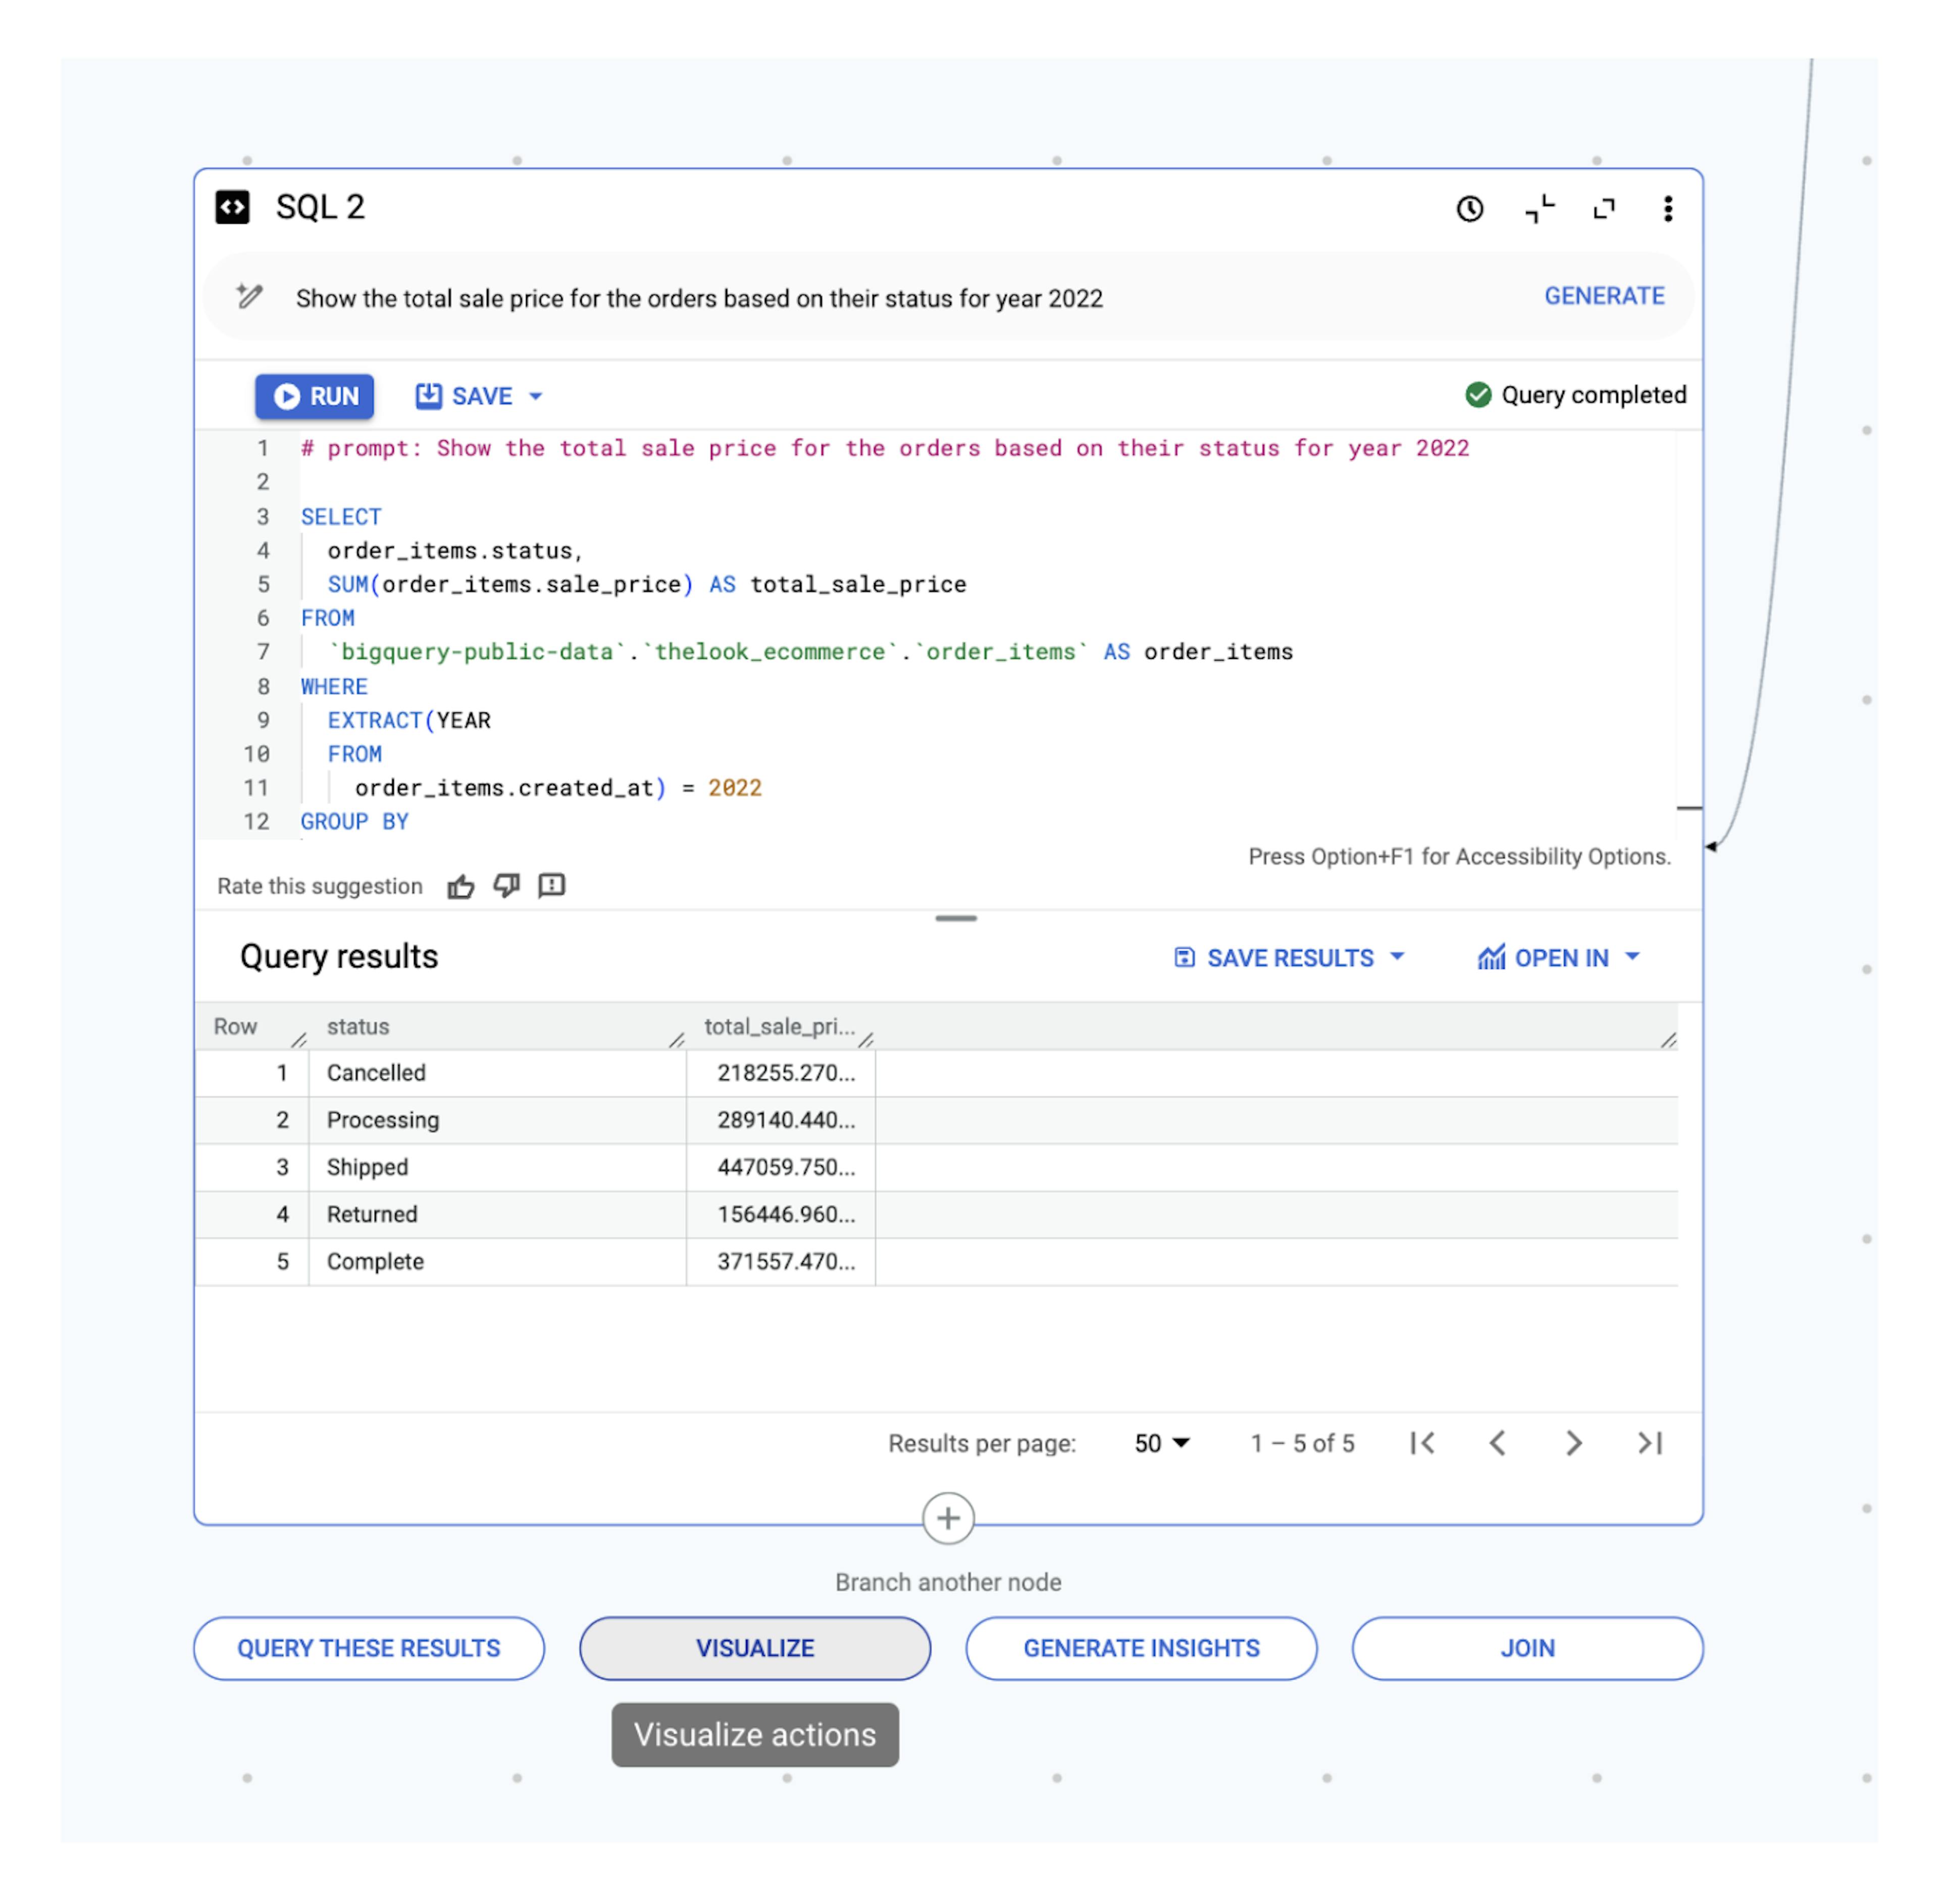Screen dimensions: 1939x1904
Task: Collapse the SQL 2 node
Action: point(1539,209)
